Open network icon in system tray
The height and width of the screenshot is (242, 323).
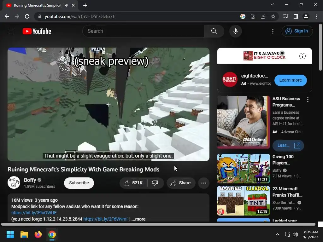pos(288,234)
